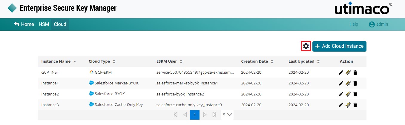
Task: Go to the previous page of results
Action: coord(185,115)
